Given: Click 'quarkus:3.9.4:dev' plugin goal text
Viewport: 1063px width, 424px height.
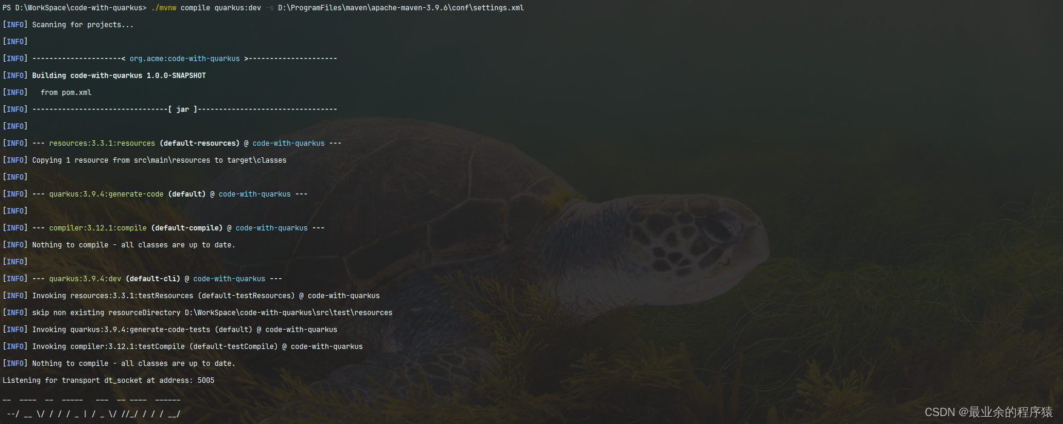Looking at the screenshot, I should coord(85,279).
